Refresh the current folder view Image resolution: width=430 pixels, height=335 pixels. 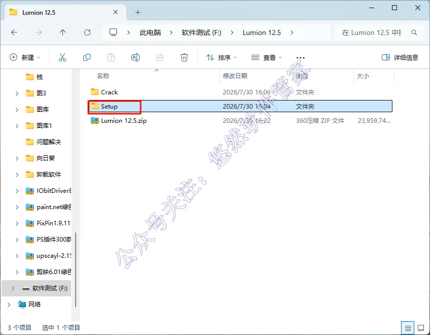click(x=87, y=32)
